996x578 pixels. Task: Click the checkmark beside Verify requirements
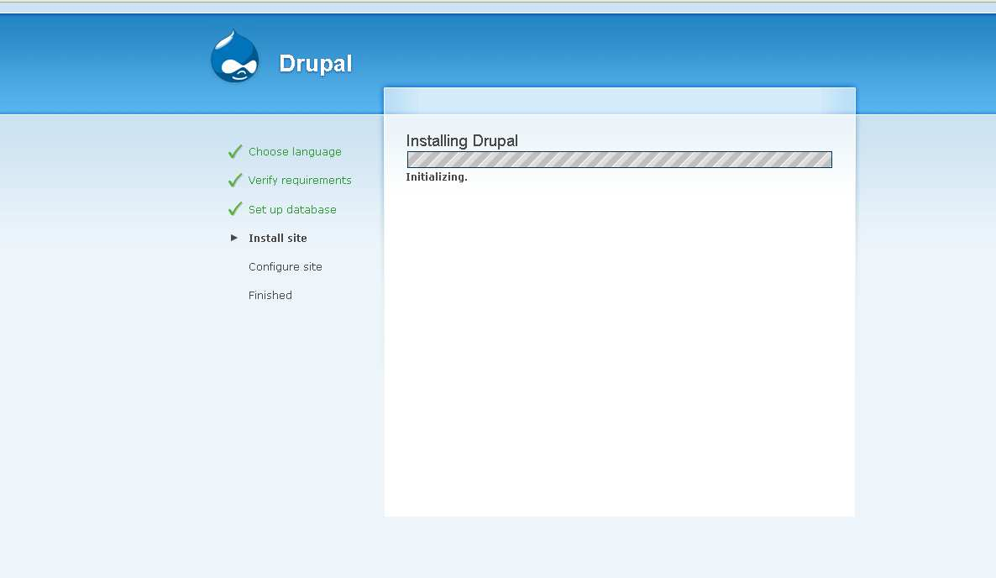click(235, 180)
